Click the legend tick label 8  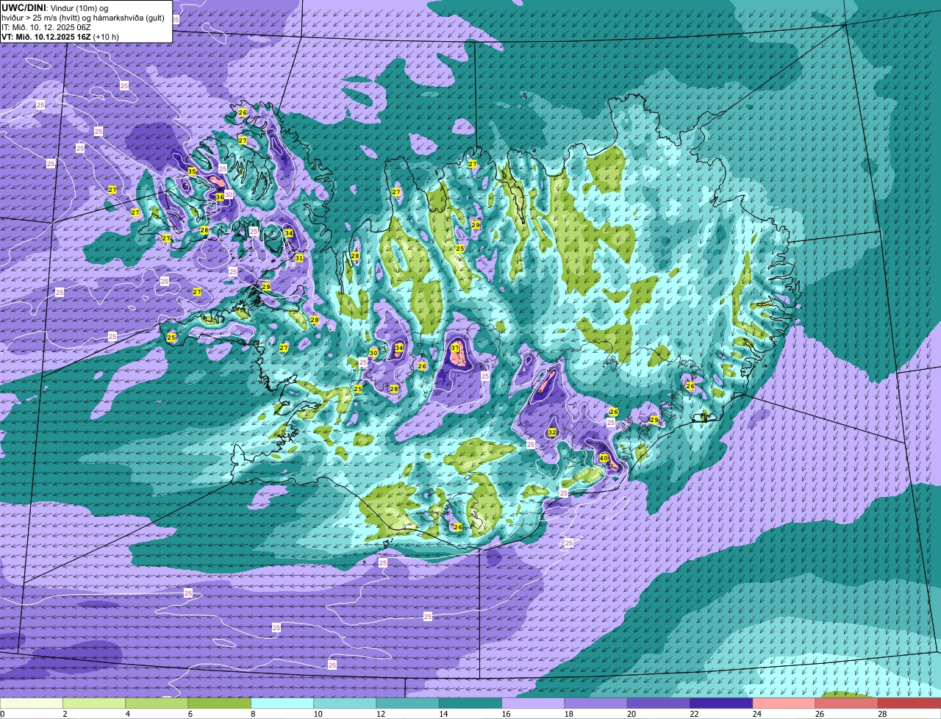click(253, 714)
